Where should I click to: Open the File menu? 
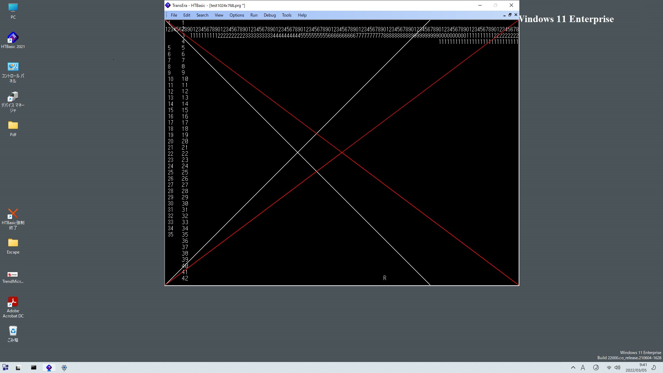pyautogui.click(x=174, y=15)
